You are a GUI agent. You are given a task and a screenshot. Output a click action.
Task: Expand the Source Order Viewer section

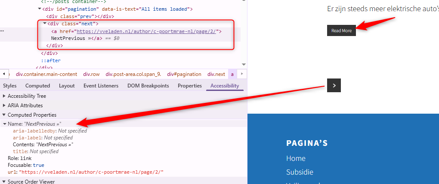point(4,182)
